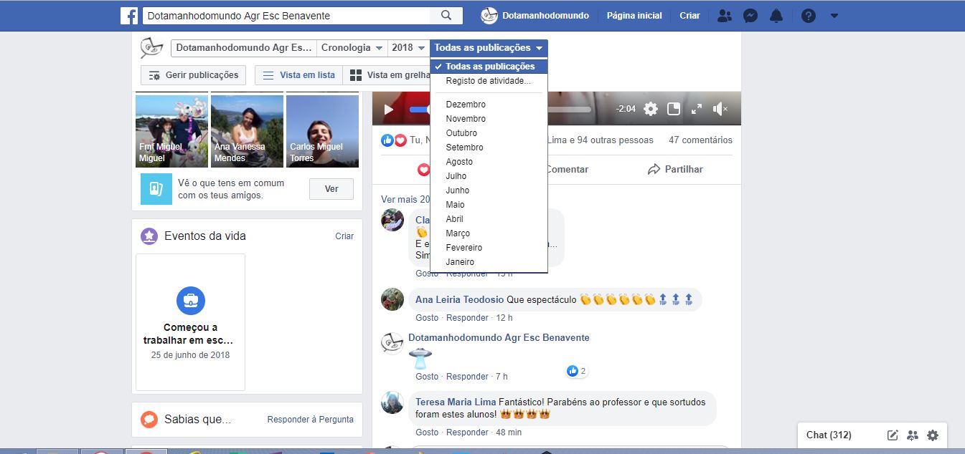Switch to Vista em lista

(x=300, y=75)
